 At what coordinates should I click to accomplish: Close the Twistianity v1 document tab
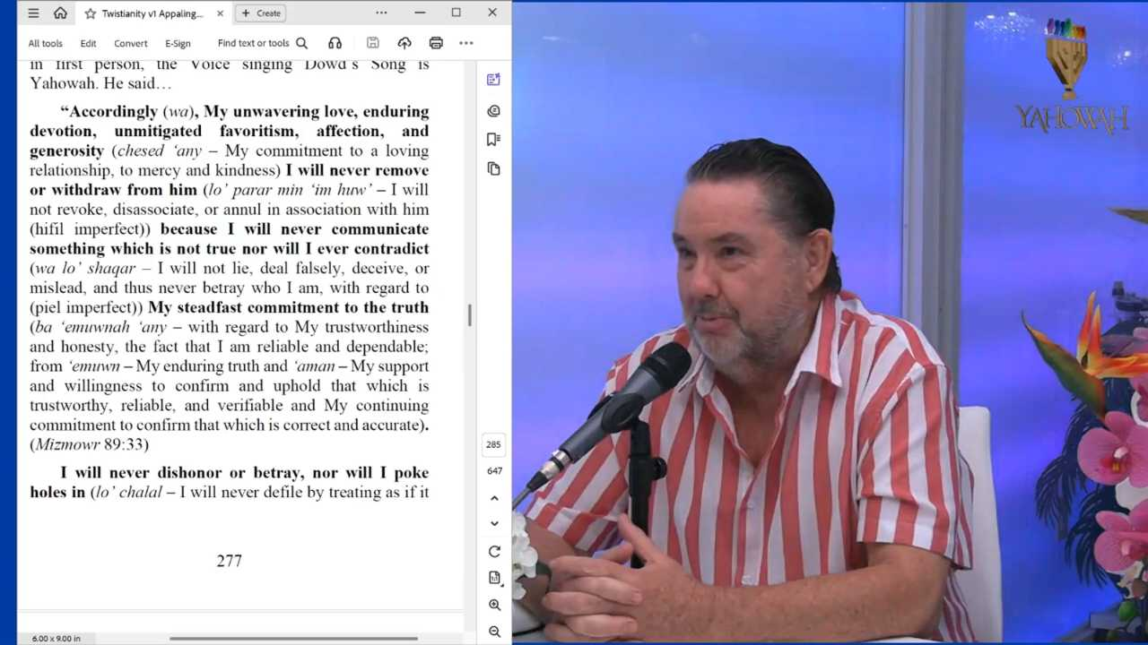[x=221, y=13]
